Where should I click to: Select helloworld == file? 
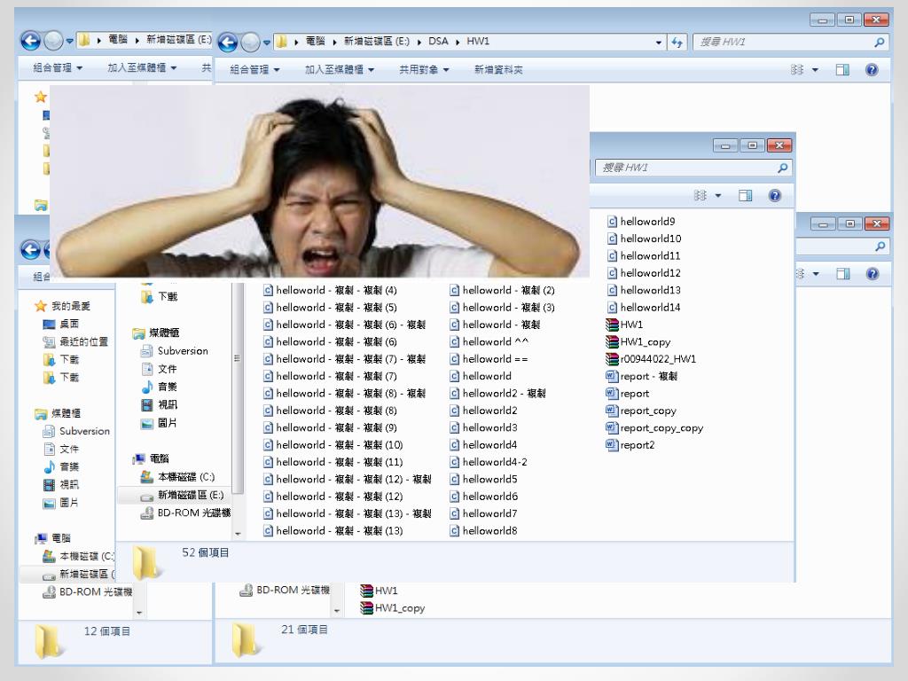[489, 359]
